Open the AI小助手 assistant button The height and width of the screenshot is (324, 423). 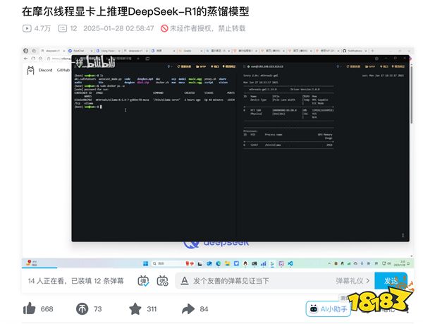[x=329, y=309]
